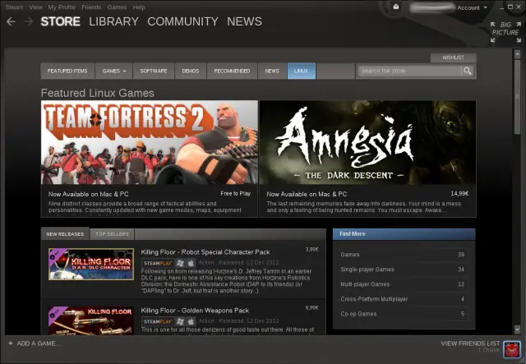Screen dimensions: 526x364
Task: Open Killing Floor - Robot Special Character Pack title
Action: [x=205, y=252]
